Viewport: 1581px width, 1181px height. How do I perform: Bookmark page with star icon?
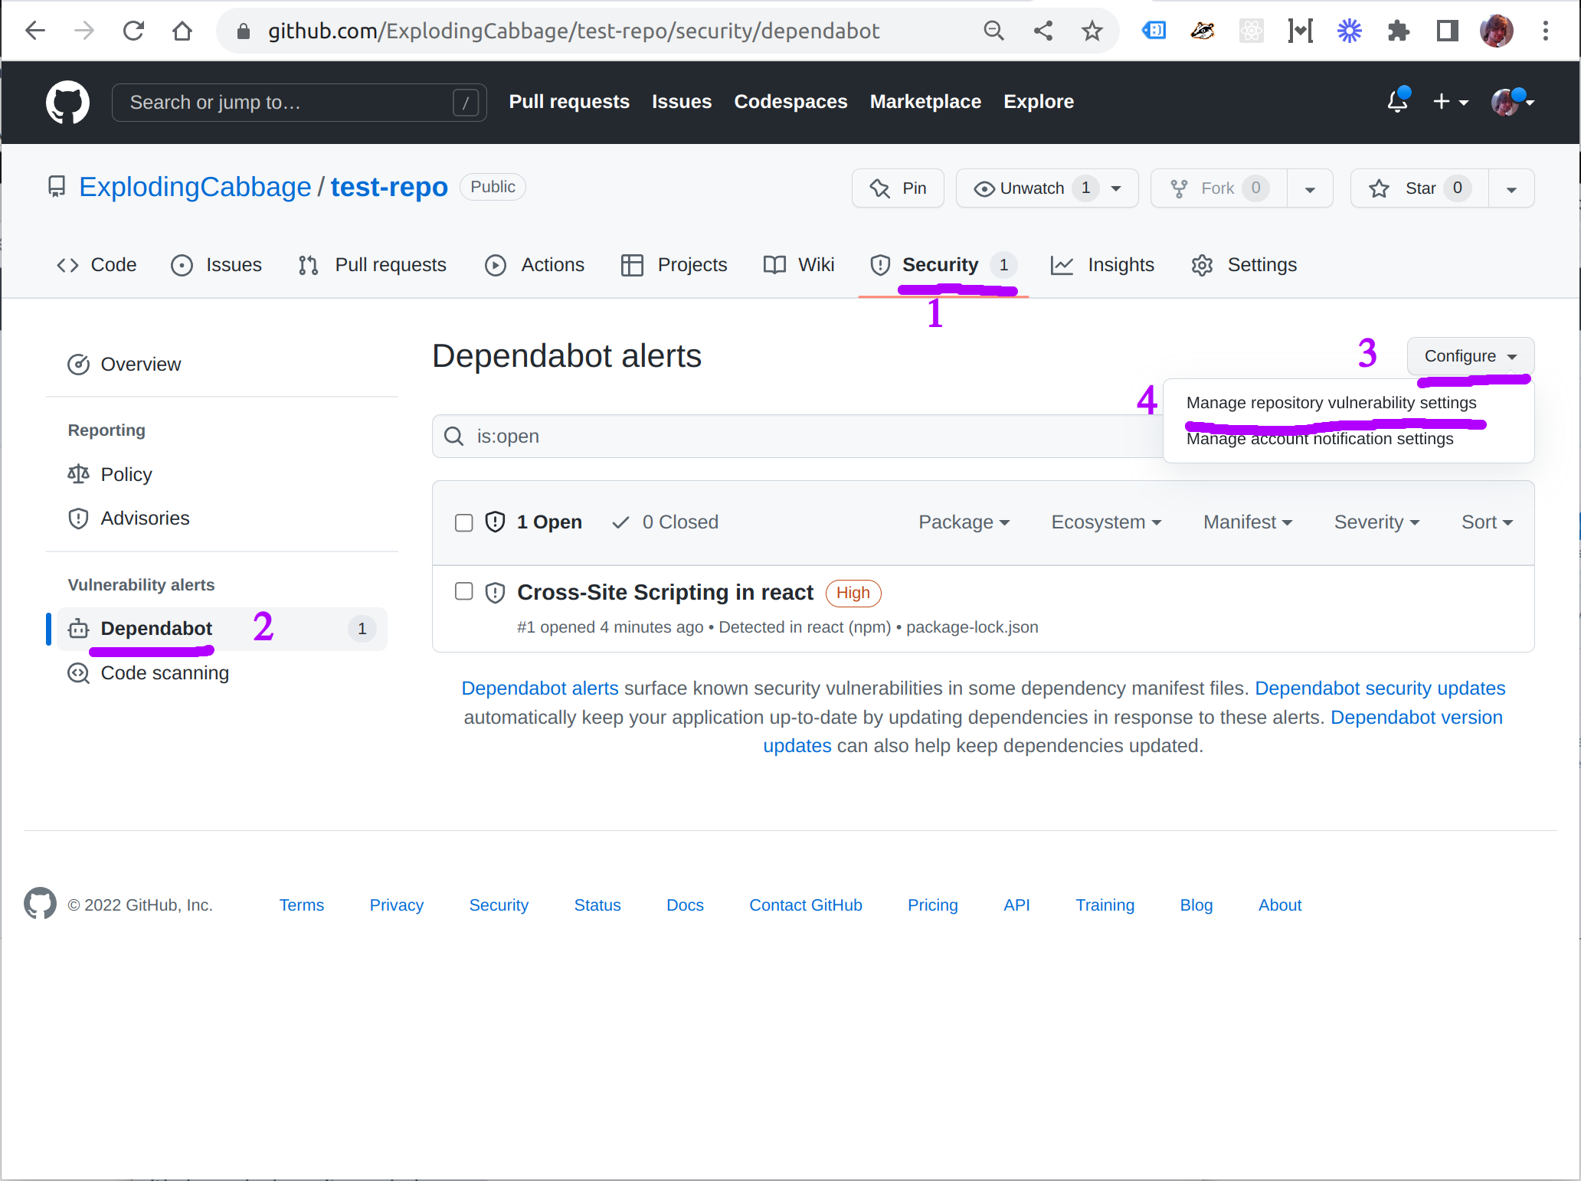[x=1092, y=31]
